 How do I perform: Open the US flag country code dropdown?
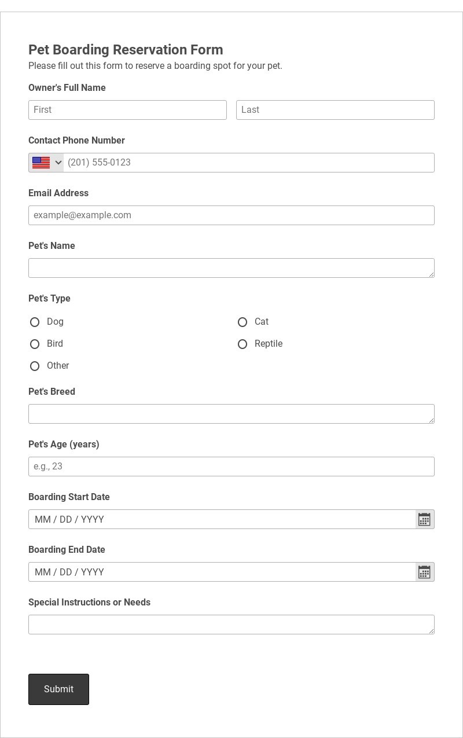tap(46, 163)
